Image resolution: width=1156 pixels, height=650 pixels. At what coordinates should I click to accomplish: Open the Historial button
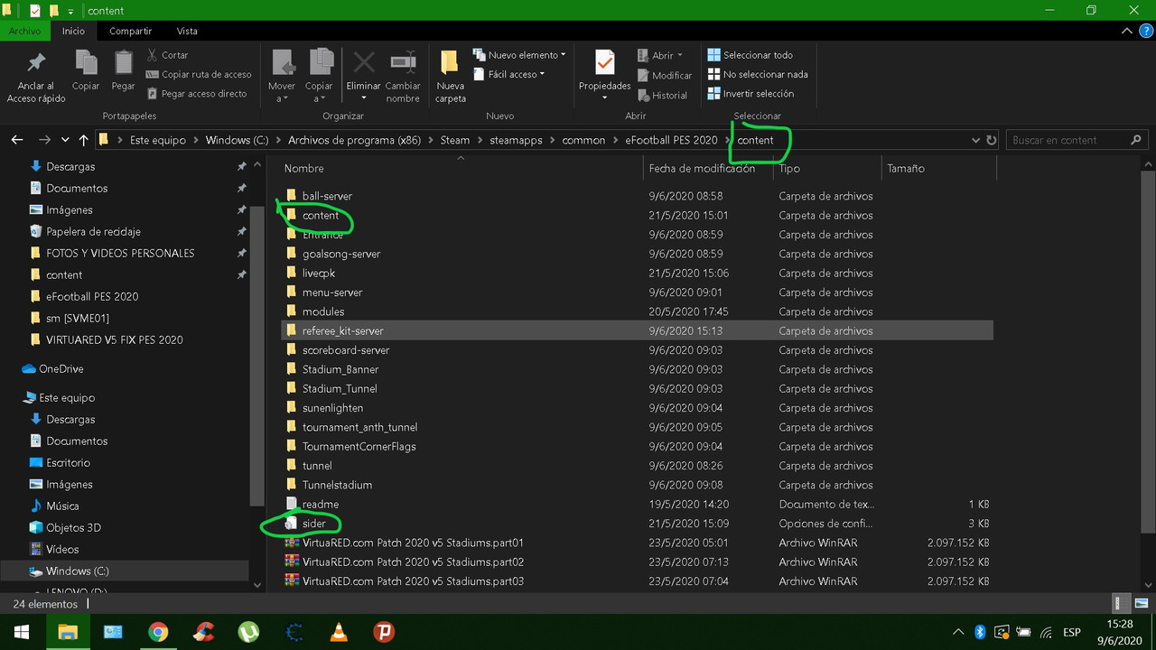coord(662,96)
